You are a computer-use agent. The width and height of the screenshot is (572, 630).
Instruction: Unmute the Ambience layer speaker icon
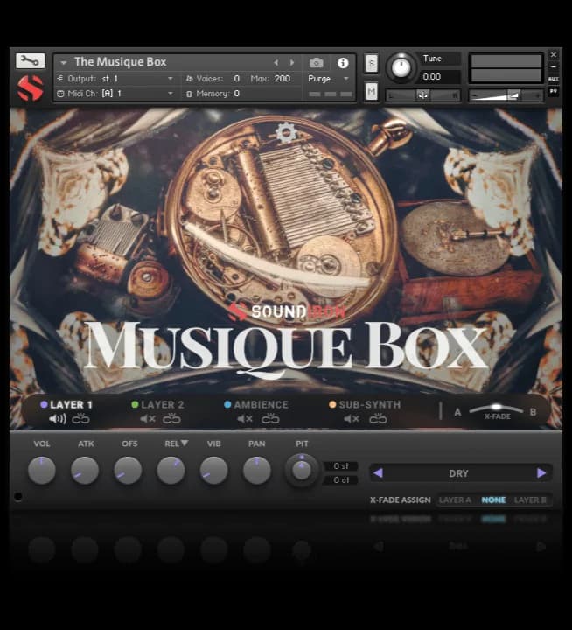244,419
